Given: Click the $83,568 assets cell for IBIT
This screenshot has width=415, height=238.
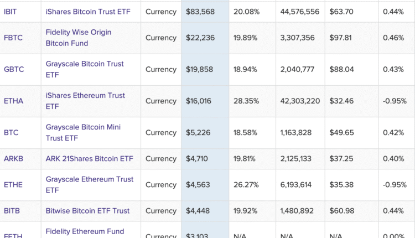Looking at the screenshot, I should coord(200,12).
